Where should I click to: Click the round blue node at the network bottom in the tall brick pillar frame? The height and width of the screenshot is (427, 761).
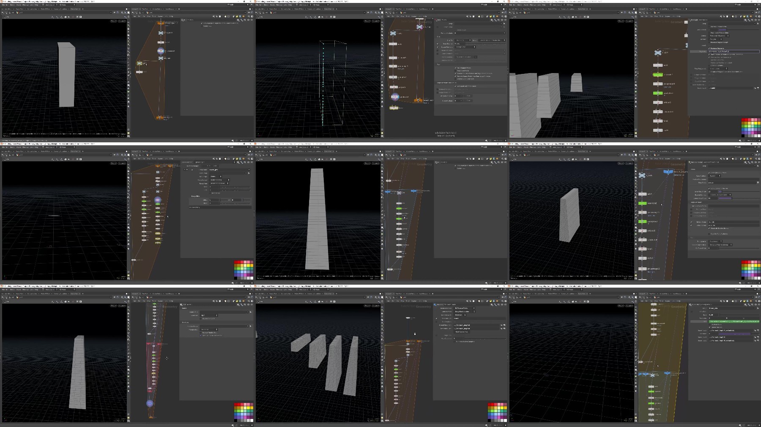tap(149, 403)
